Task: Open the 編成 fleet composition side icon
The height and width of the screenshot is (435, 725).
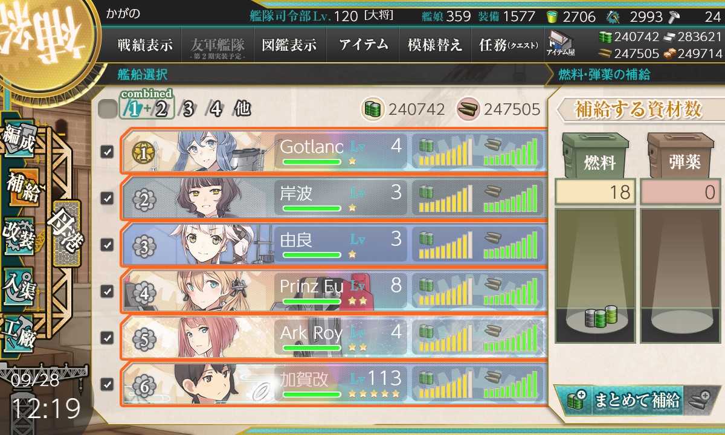Action: (x=19, y=140)
